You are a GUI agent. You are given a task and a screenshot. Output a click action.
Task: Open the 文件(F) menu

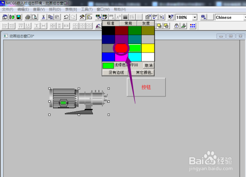[x=7, y=9]
